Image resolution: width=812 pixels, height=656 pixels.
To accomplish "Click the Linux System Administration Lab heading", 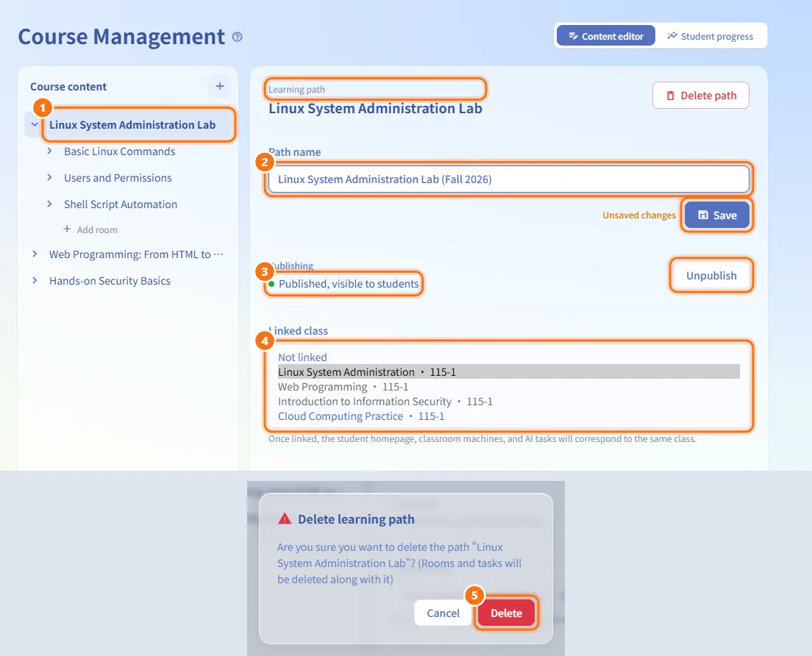I will (375, 108).
